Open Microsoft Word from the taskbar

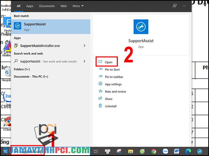pyautogui.click(x=177, y=151)
